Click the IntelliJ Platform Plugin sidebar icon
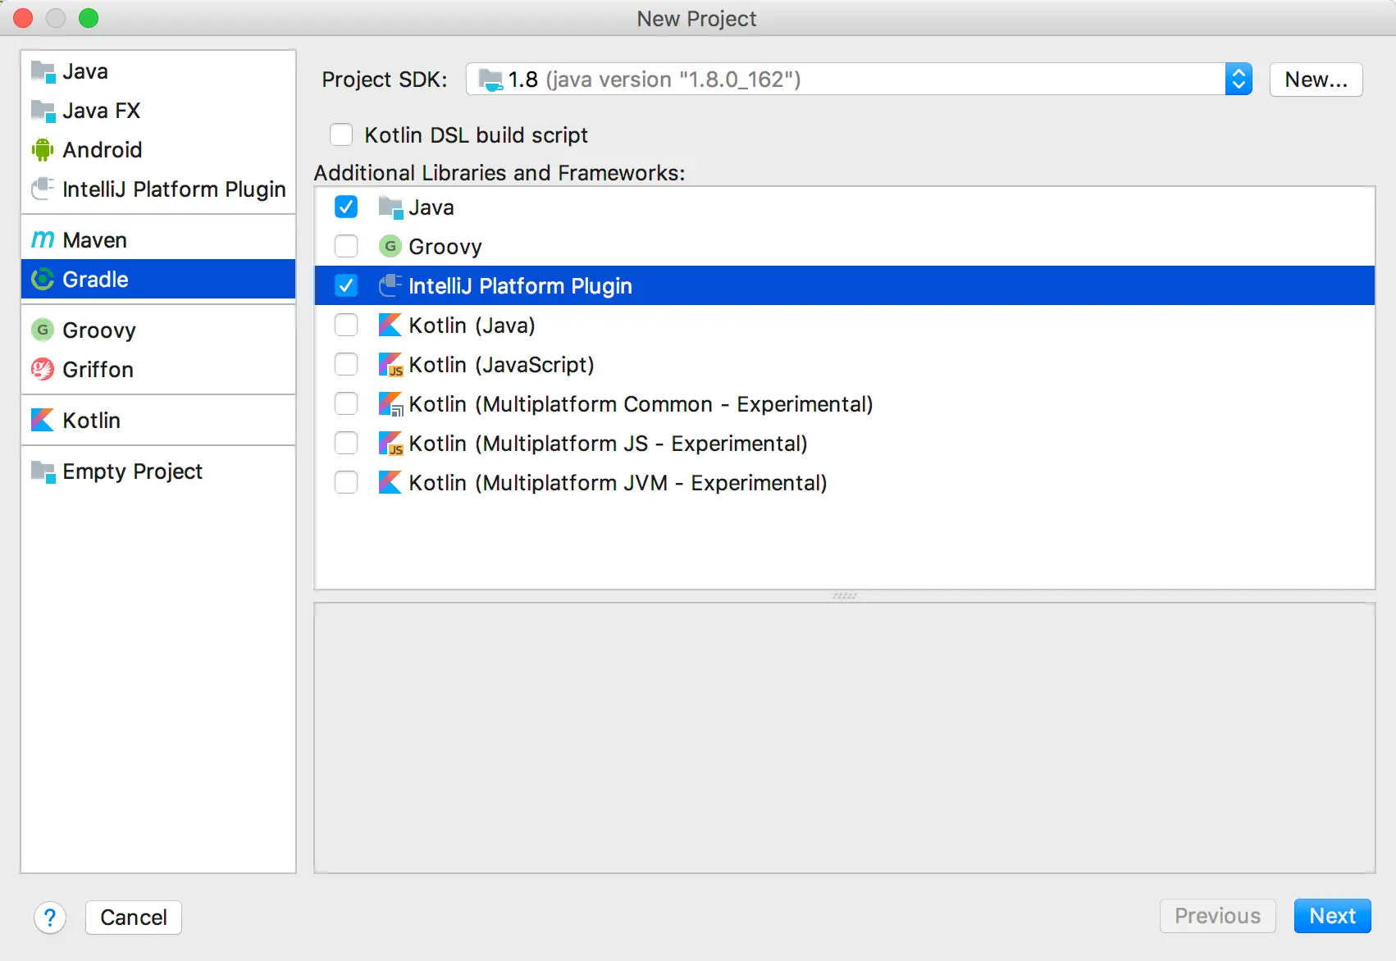The width and height of the screenshot is (1396, 961). (x=43, y=189)
